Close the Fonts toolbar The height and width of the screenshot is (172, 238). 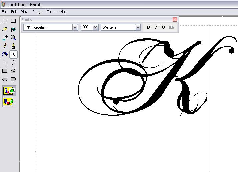pos(175,19)
